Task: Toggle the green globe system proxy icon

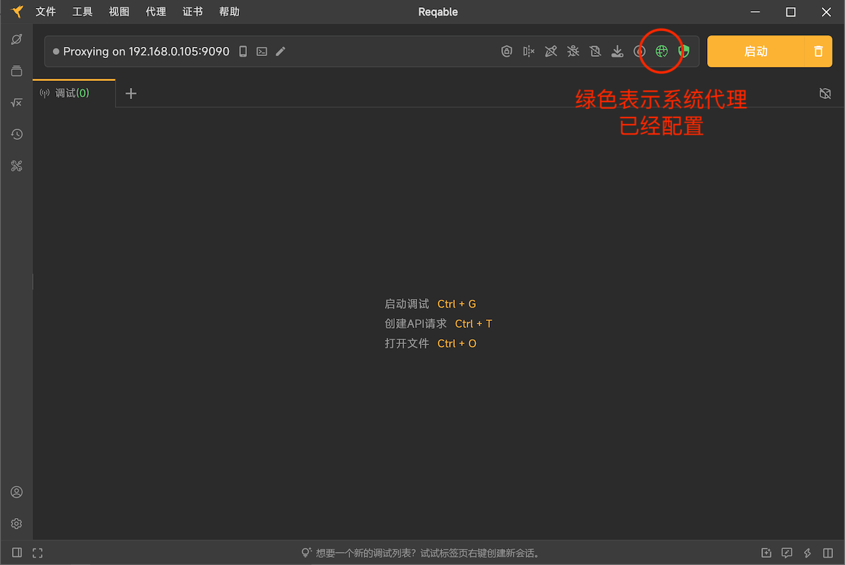Action: coord(661,51)
